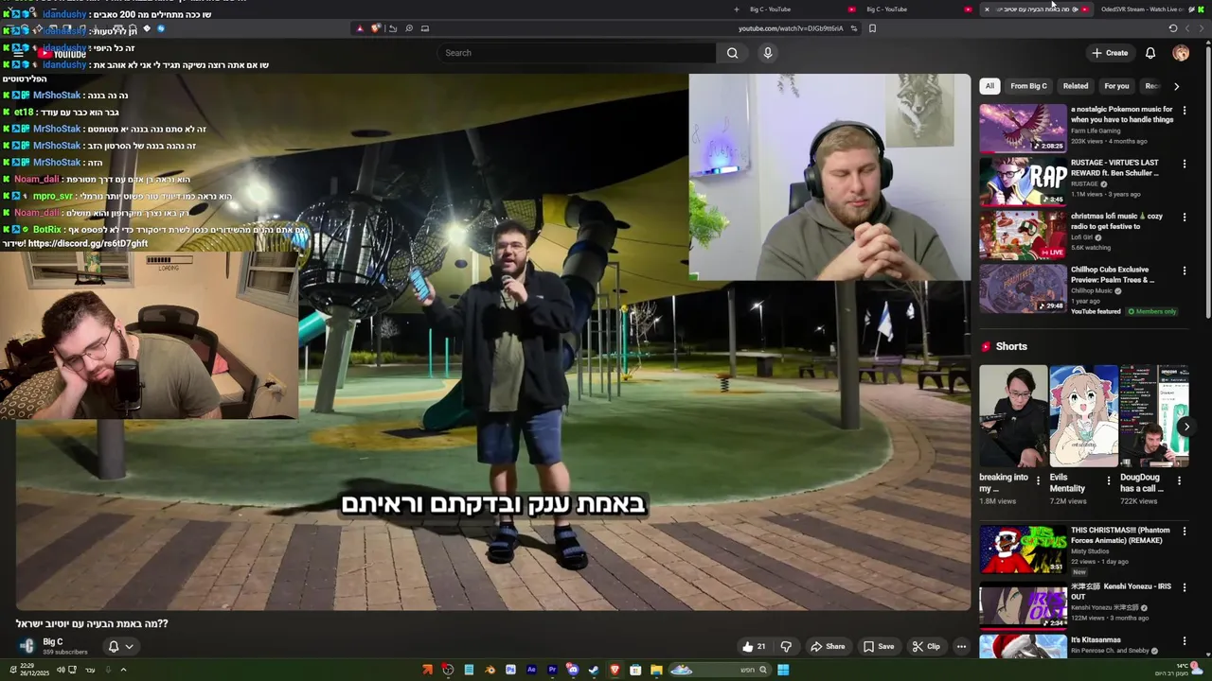1212x681 pixels.
Task: Save the video to a playlist
Action: point(879,647)
